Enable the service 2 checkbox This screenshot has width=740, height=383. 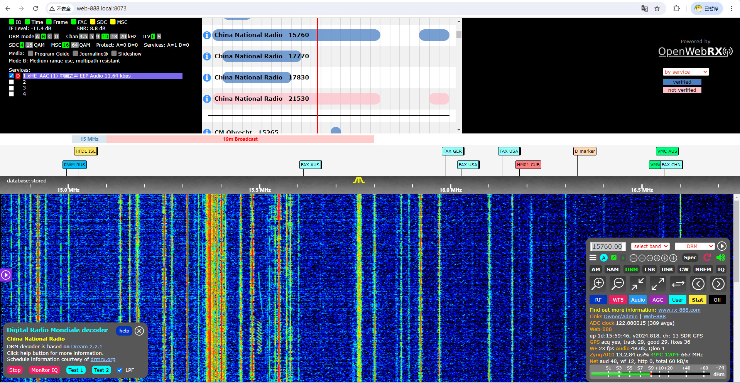(x=12, y=82)
